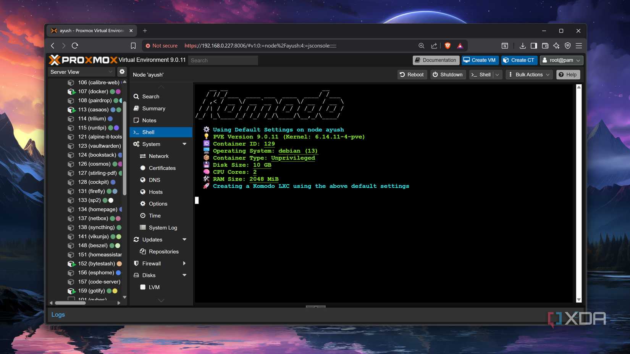The image size is (630, 354).
Task: Open the Network settings under System
Action: pyautogui.click(x=158, y=156)
